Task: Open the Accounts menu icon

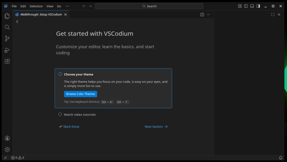Action: pos(7,138)
